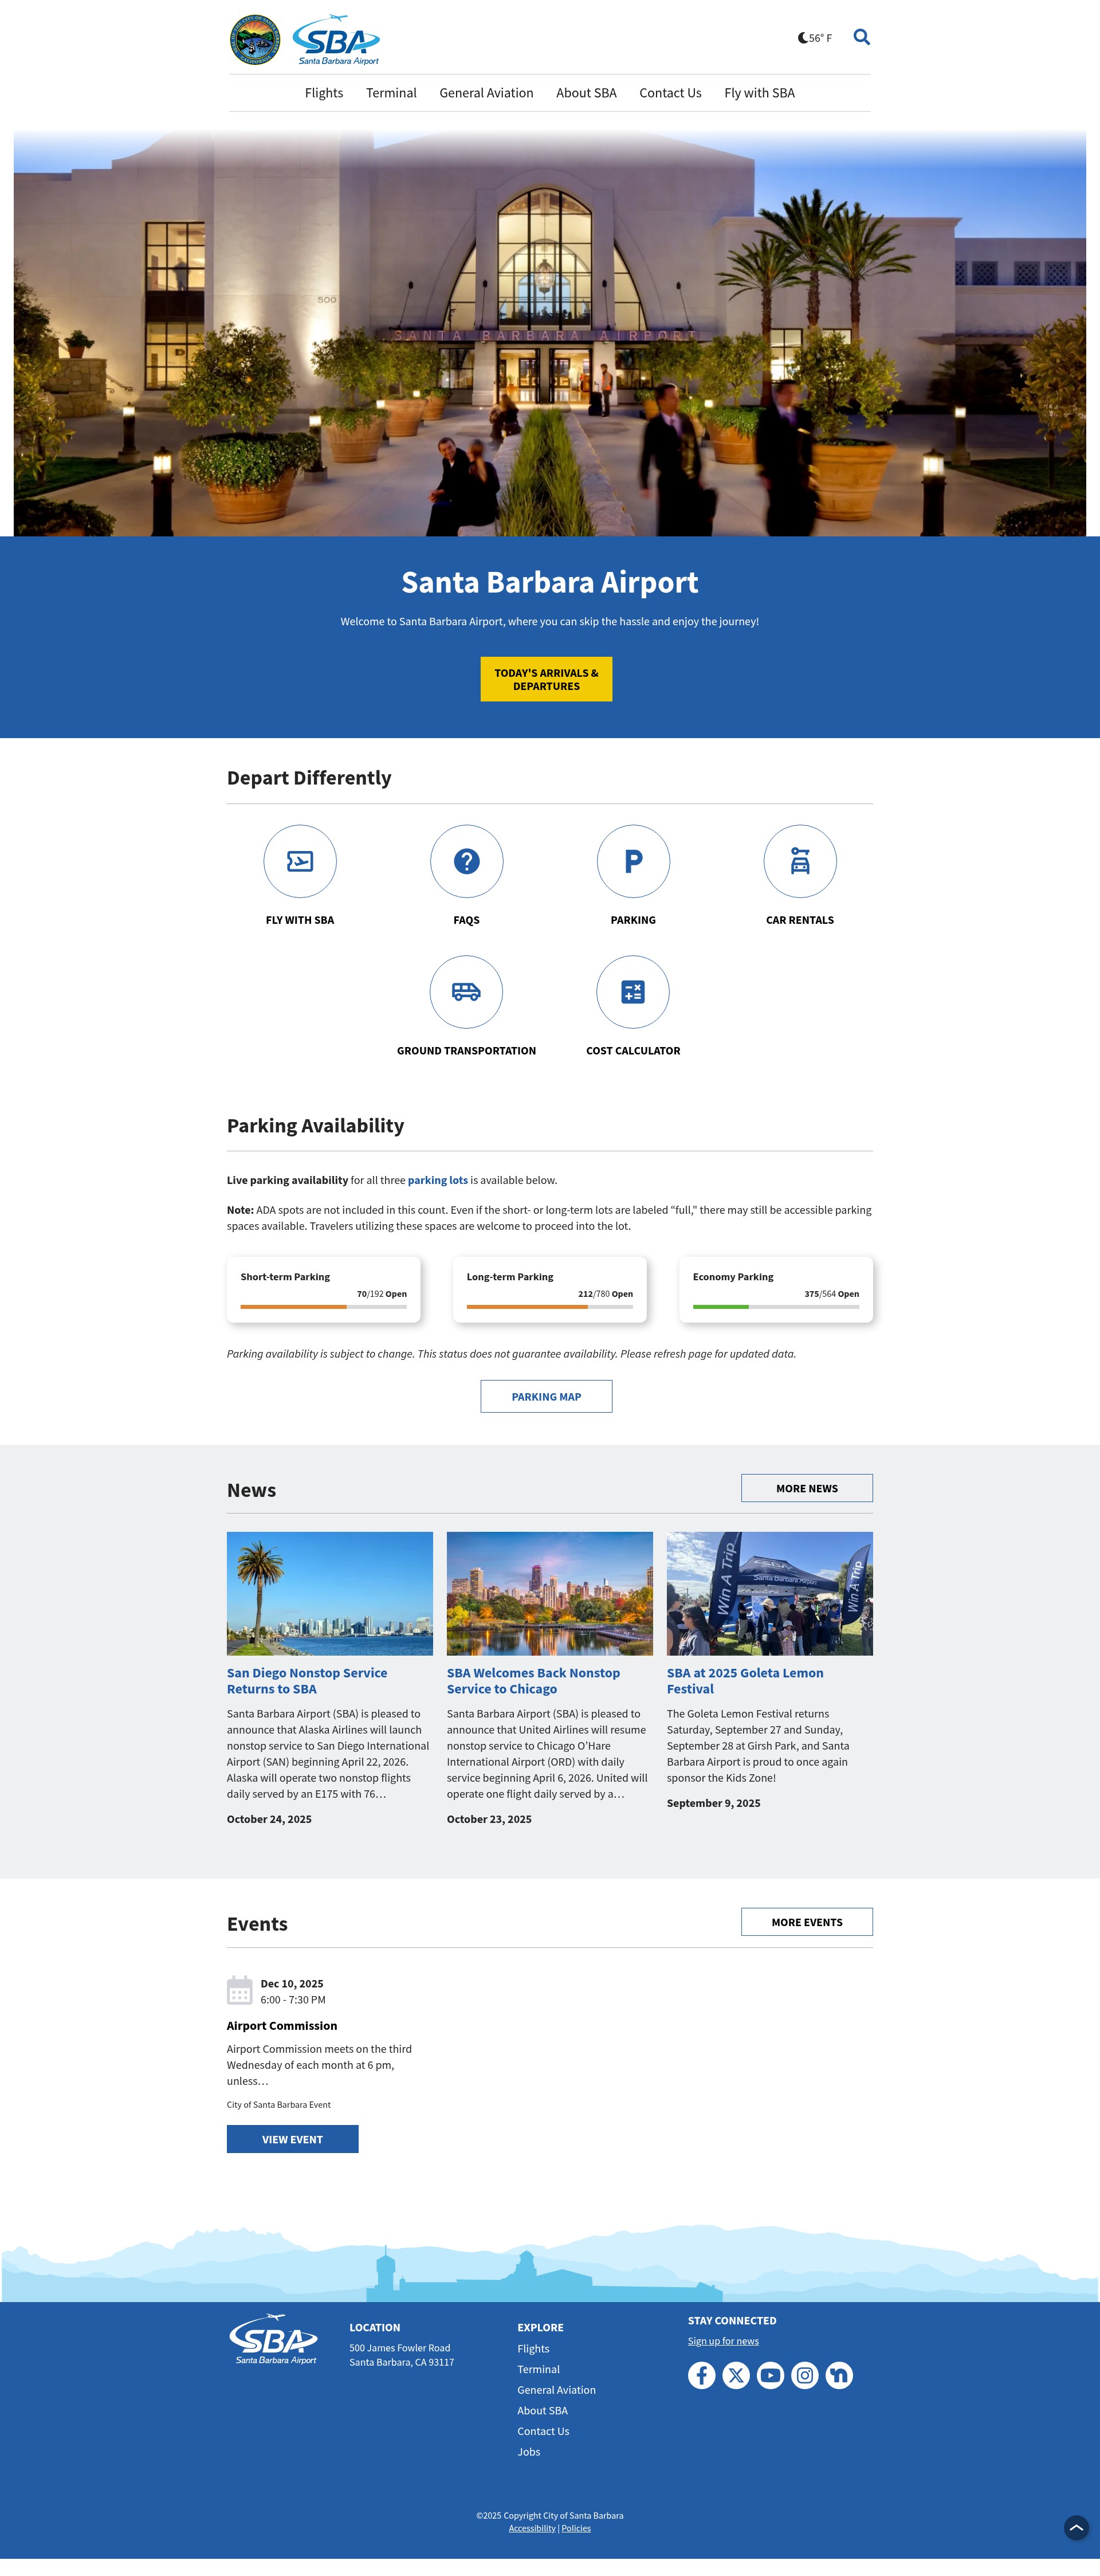
Task: Click the '70/192 Open' count
Action: coord(382,1294)
